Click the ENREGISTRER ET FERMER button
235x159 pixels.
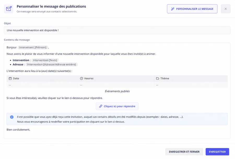point(184,152)
